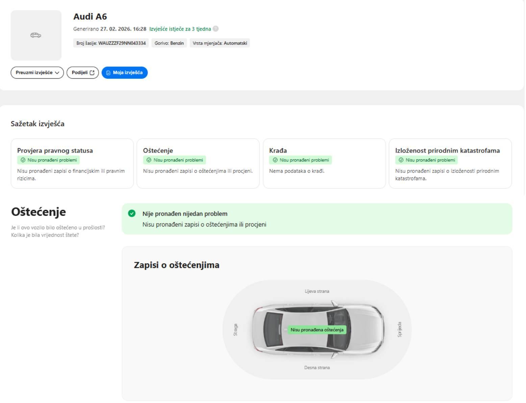Click the green checkmark icon in damage banner
Screen dimensions: 526x403
132,213
